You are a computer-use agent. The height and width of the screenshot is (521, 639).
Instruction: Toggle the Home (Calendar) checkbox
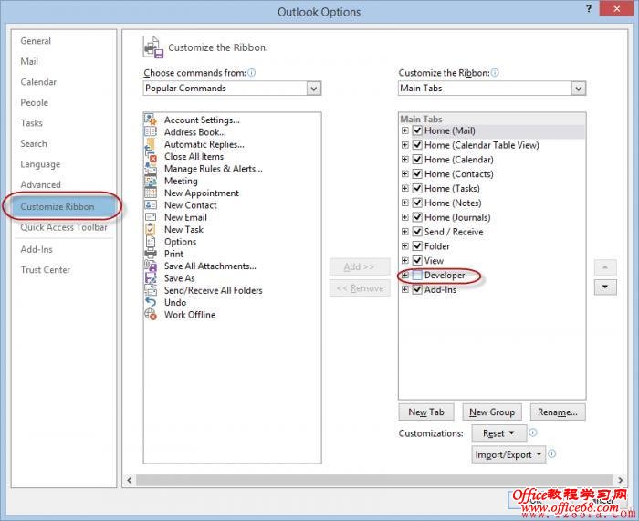417,160
